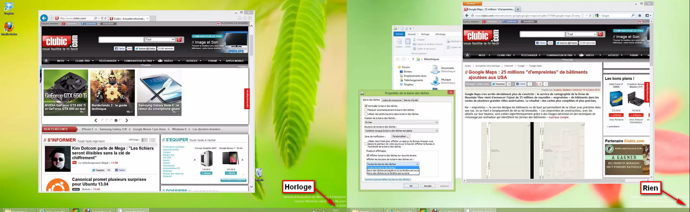
Task: Click the Coller icon in Explorer ribbon
Action: click(408, 43)
